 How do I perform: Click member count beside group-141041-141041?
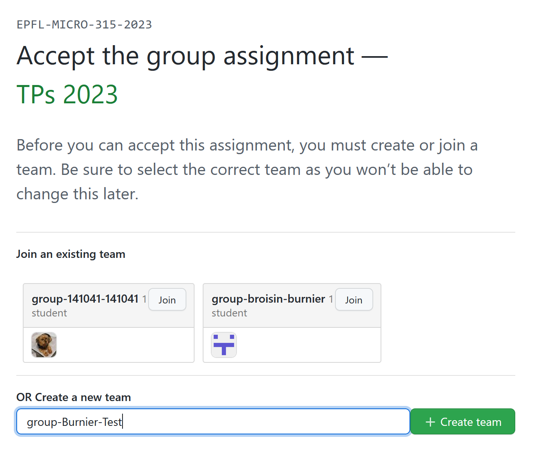[144, 299]
